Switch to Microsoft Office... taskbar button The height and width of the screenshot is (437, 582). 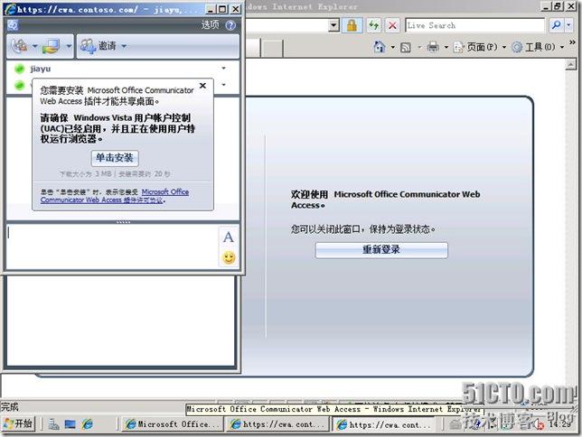[x=173, y=424]
